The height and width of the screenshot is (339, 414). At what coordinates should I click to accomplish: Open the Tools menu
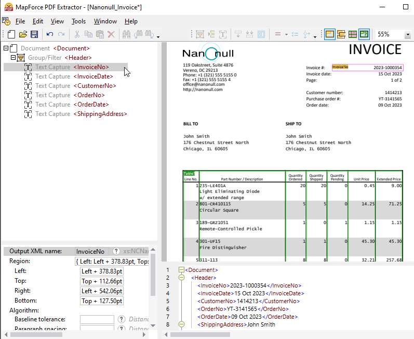click(78, 21)
